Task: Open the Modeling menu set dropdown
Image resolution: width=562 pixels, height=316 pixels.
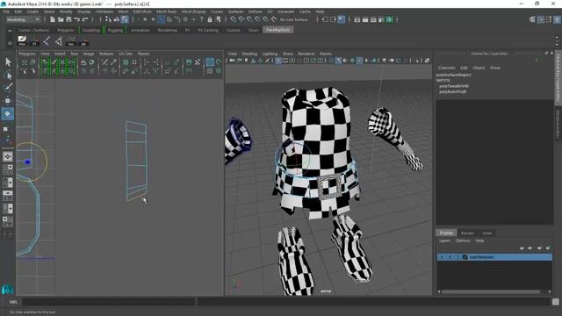Action: coord(23,19)
